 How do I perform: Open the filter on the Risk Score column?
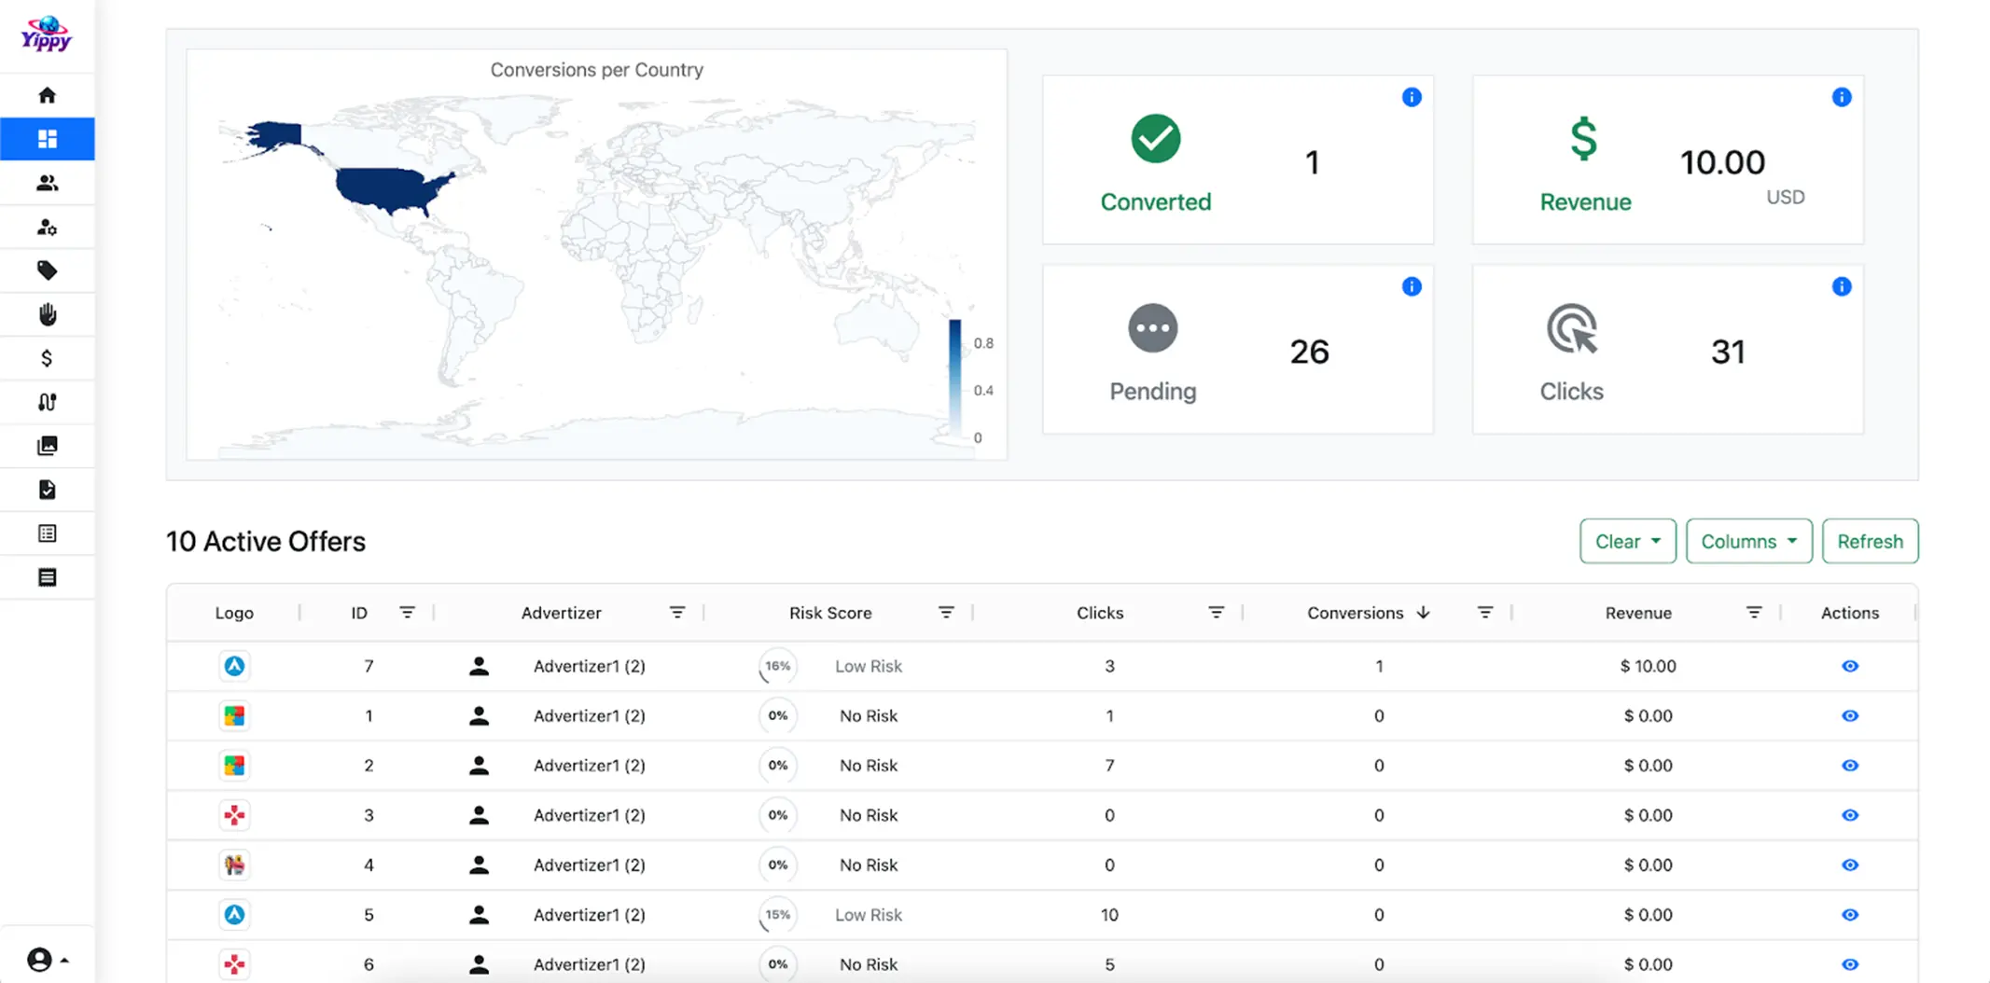[x=946, y=612]
